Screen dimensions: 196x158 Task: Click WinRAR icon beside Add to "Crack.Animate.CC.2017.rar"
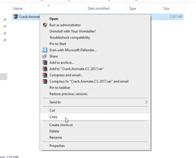[45, 69]
